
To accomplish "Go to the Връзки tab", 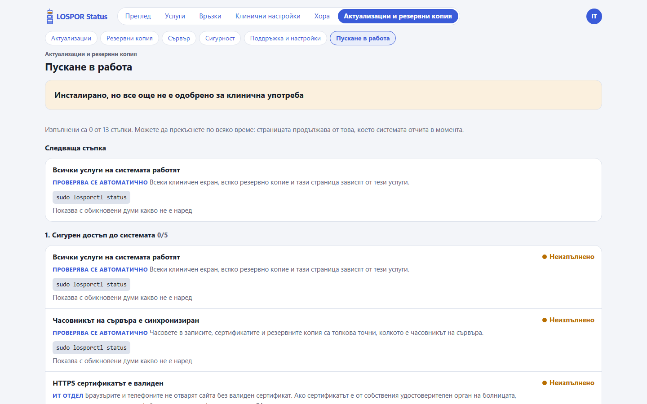I will 210,16.
